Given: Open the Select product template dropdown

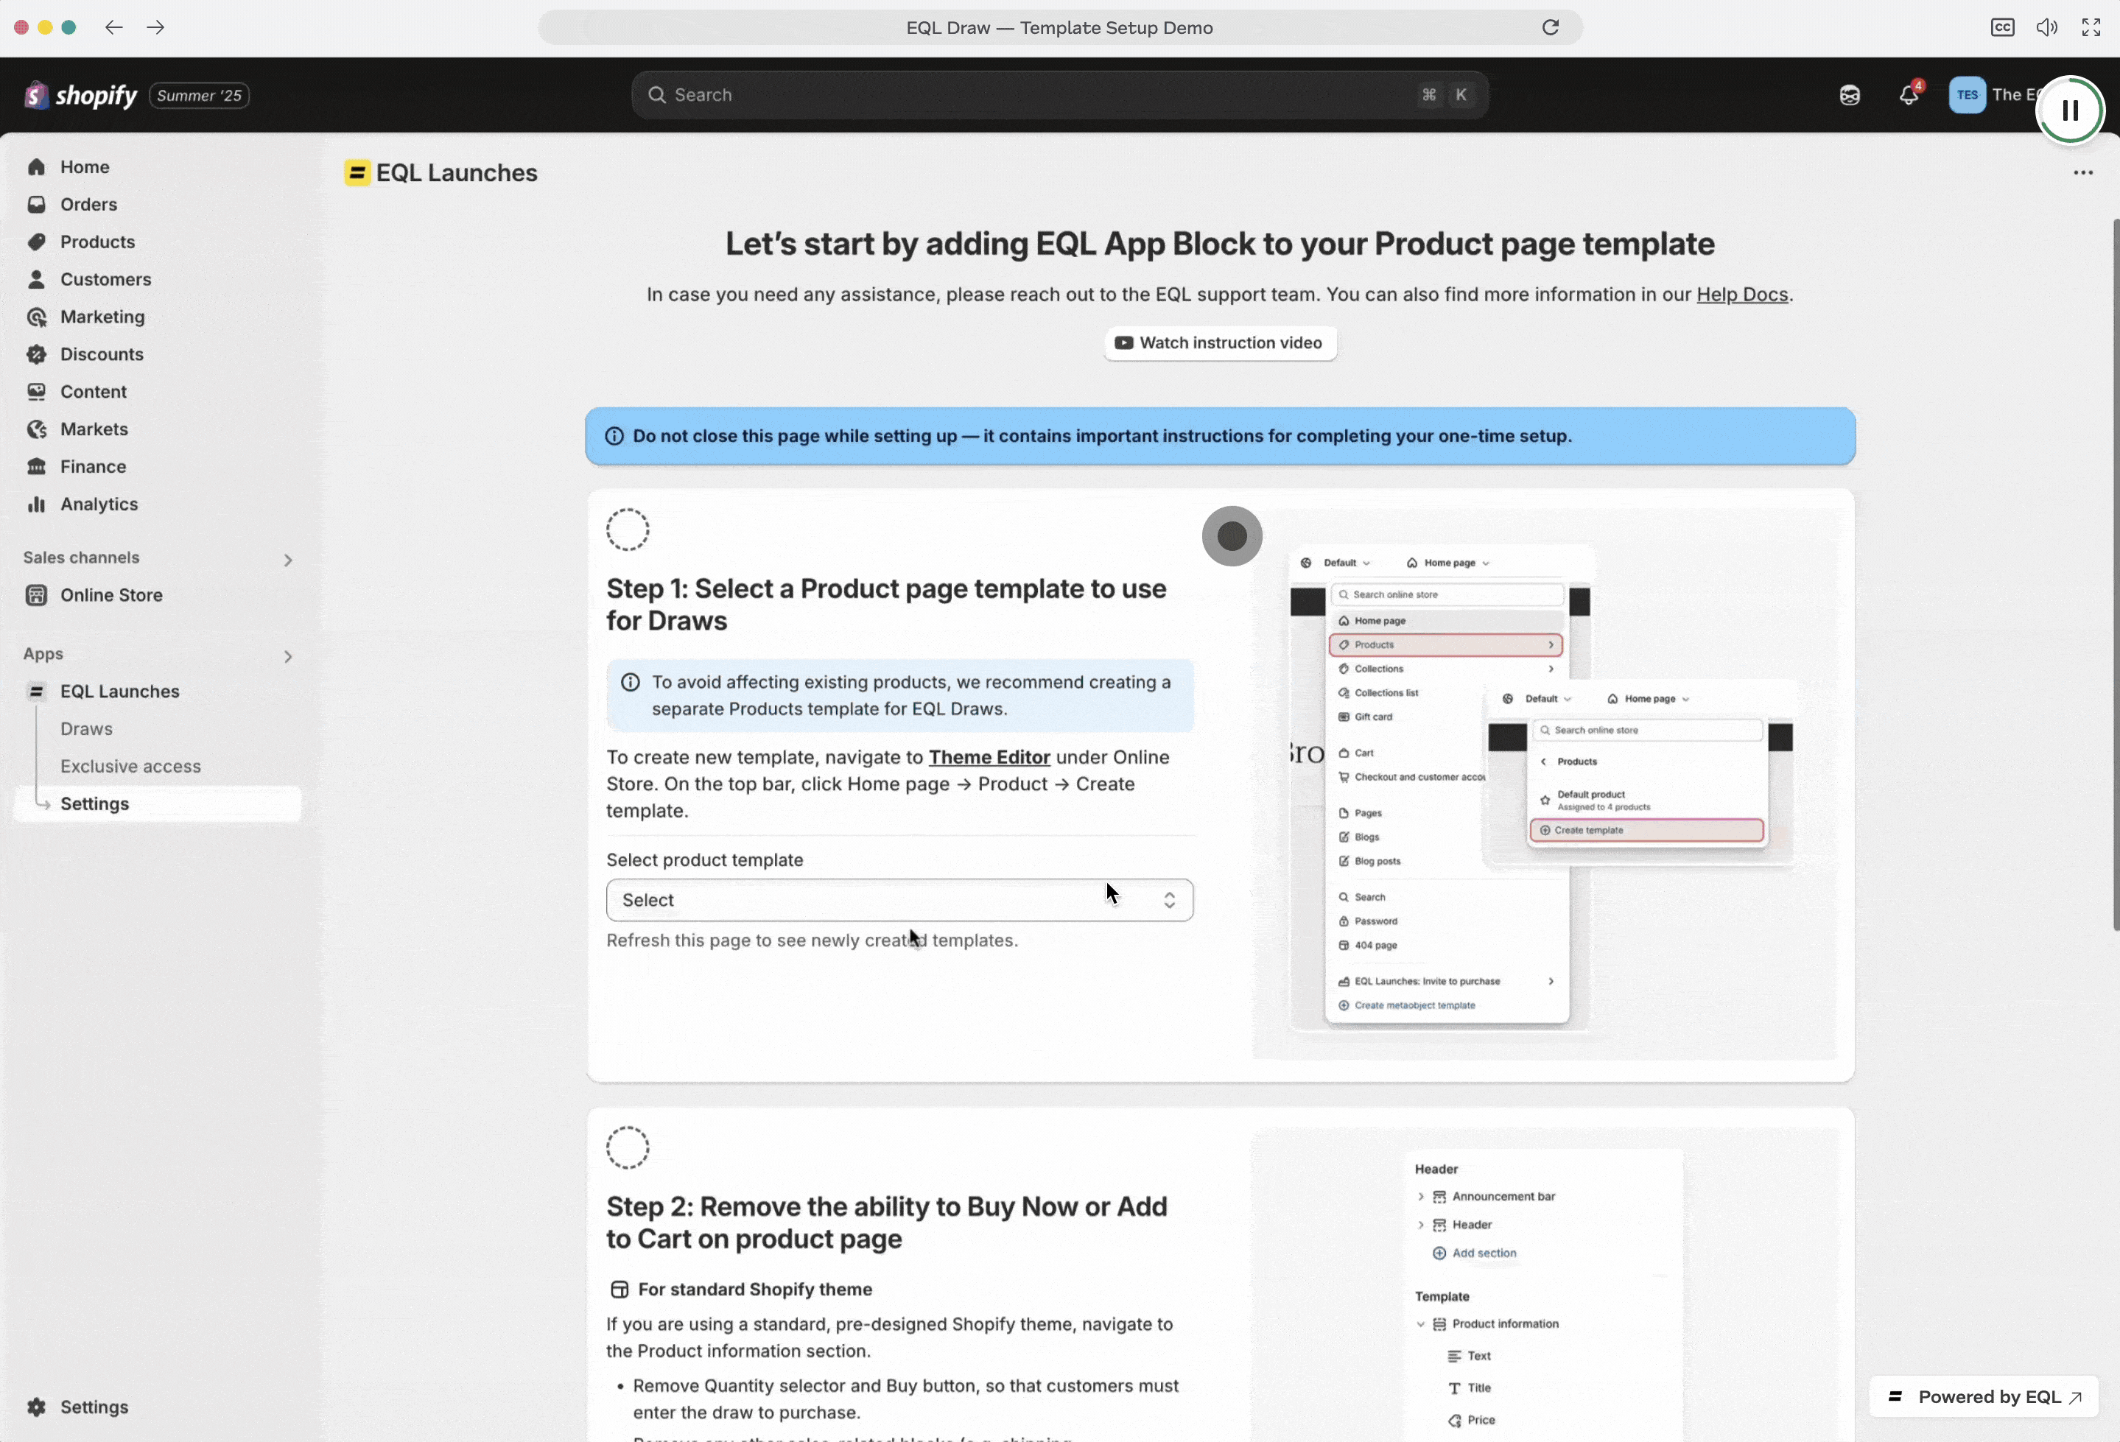Looking at the screenshot, I should 899,899.
